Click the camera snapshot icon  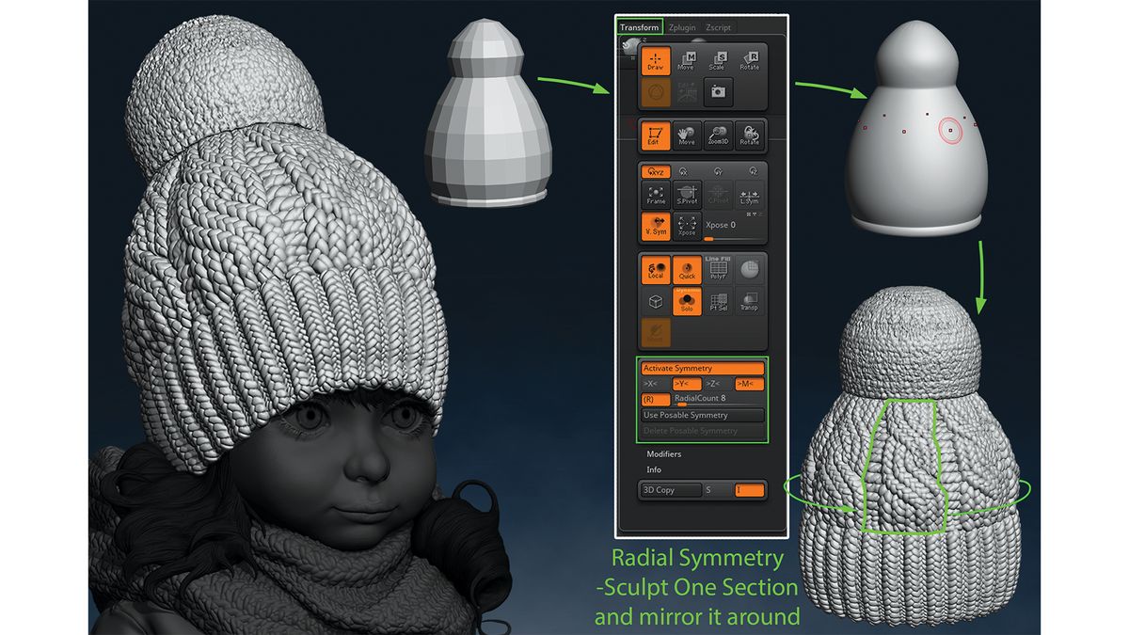click(x=718, y=93)
